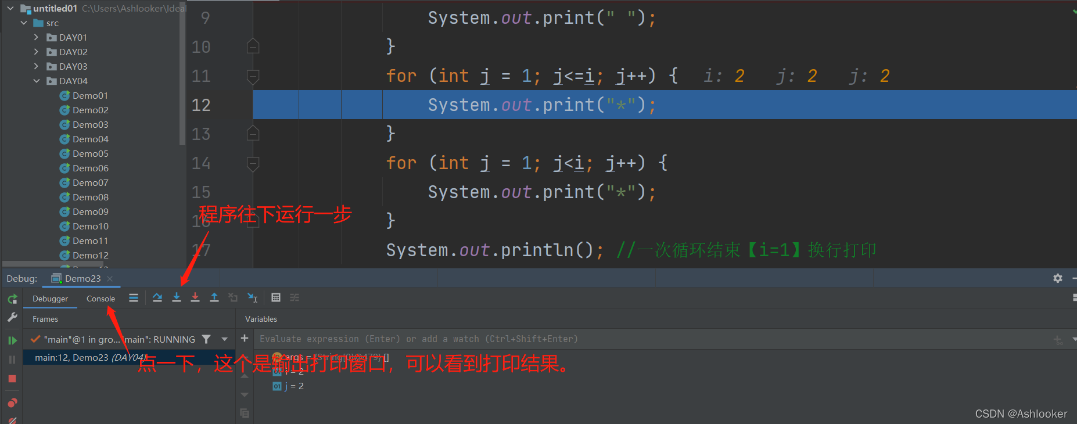
Task: Open Demo12 class file
Action: point(84,255)
